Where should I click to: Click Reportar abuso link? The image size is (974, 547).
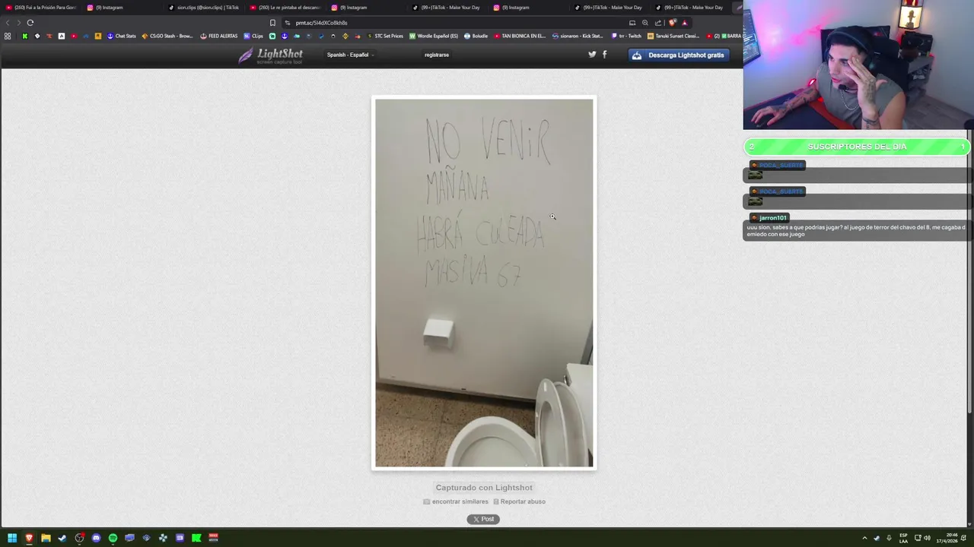[x=519, y=501]
